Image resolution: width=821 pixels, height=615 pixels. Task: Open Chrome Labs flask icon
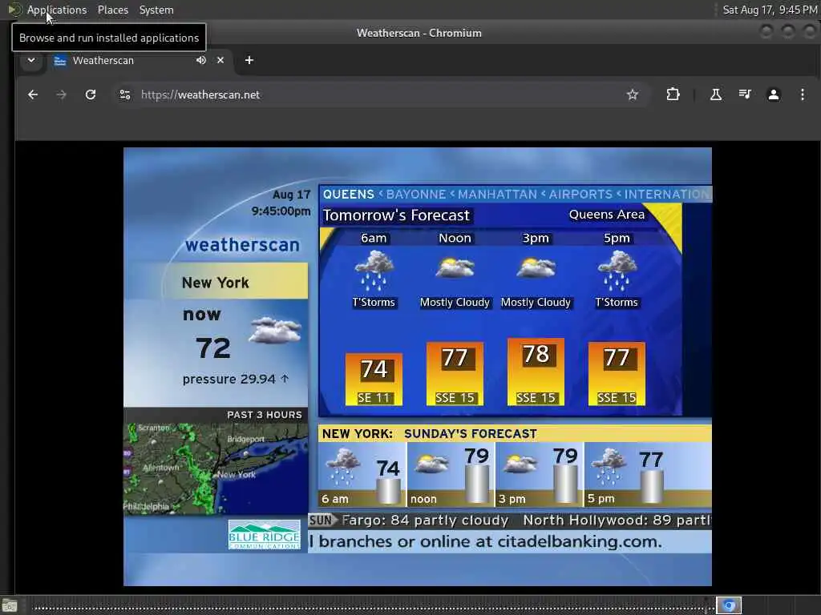pos(716,94)
